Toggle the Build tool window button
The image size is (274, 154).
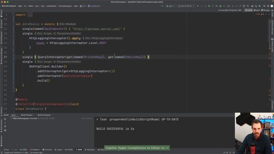pyautogui.click(x=79, y=150)
